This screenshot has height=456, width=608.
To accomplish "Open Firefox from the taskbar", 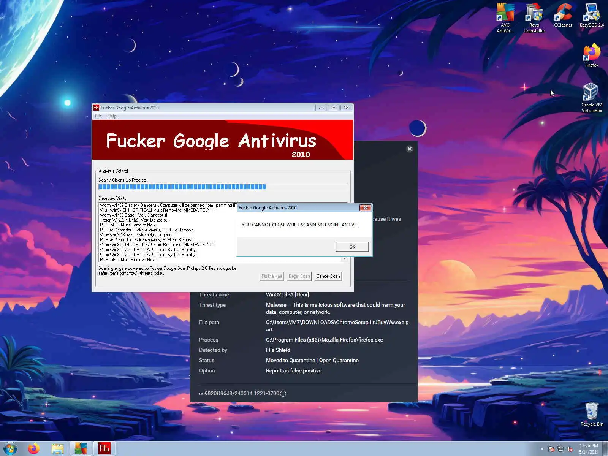I will [x=34, y=449].
